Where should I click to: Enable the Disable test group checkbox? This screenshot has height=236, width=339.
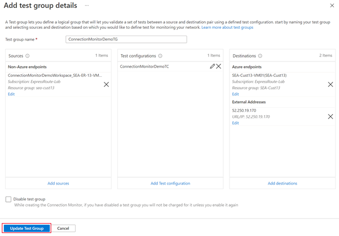8,199
